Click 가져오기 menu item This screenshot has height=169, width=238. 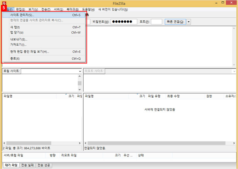coord(18,45)
